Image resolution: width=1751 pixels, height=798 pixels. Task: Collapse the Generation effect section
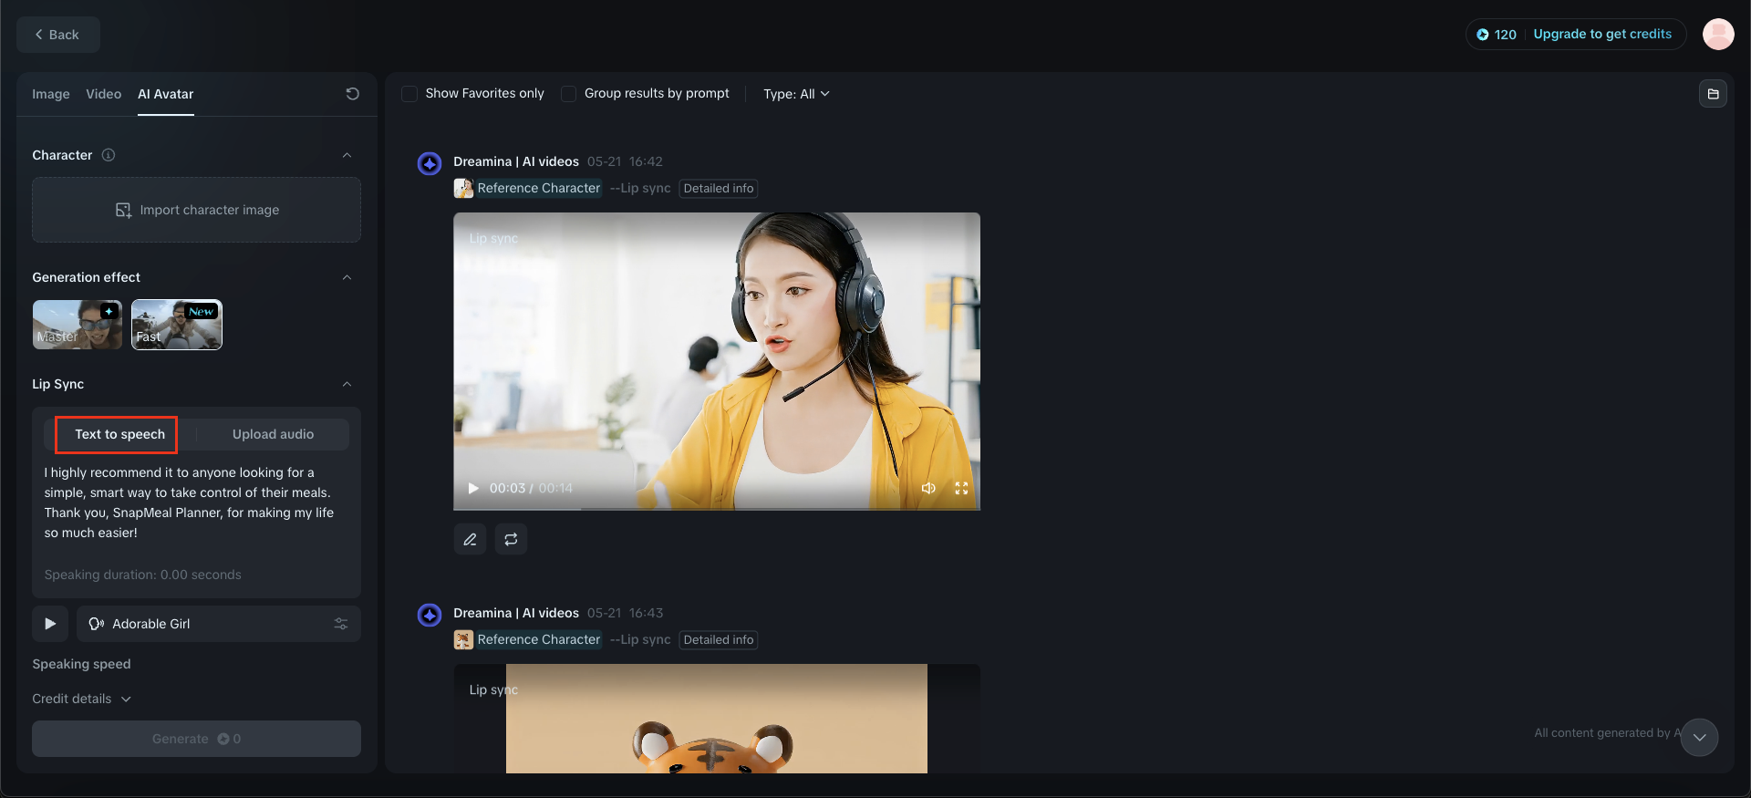tap(347, 277)
